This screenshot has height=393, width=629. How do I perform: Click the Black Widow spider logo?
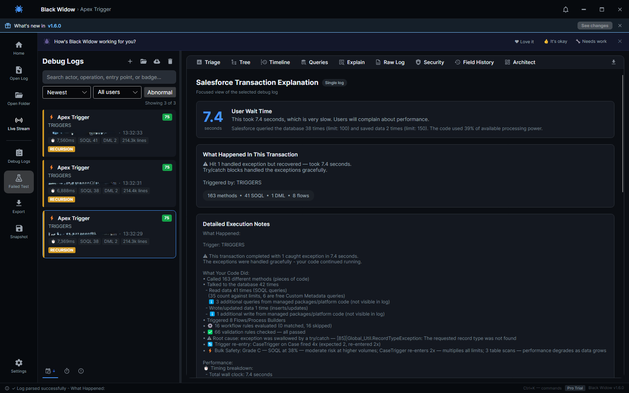pos(19,9)
